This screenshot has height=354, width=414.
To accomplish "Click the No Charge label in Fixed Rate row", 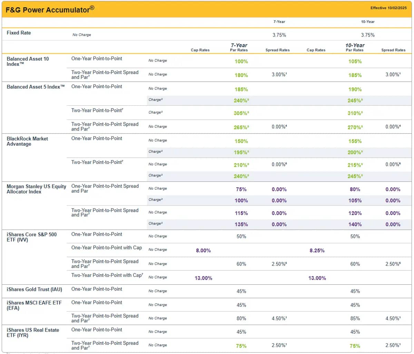I will tap(82, 35).
